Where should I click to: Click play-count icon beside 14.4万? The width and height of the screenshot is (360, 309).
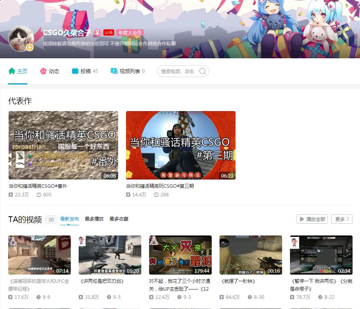(128, 195)
